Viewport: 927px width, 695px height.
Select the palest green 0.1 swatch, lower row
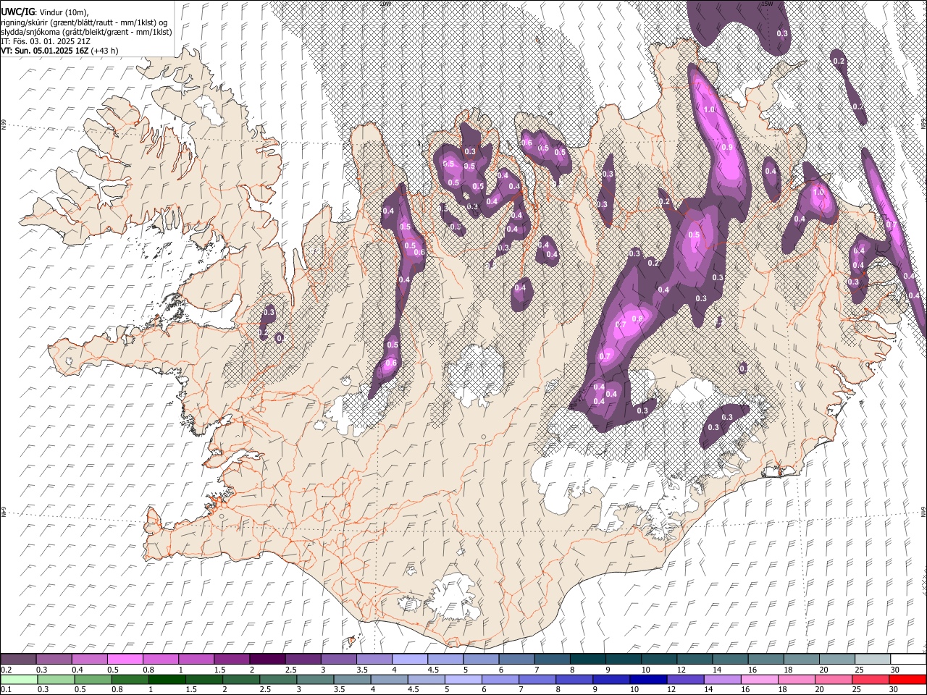pyautogui.click(x=19, y=679)
